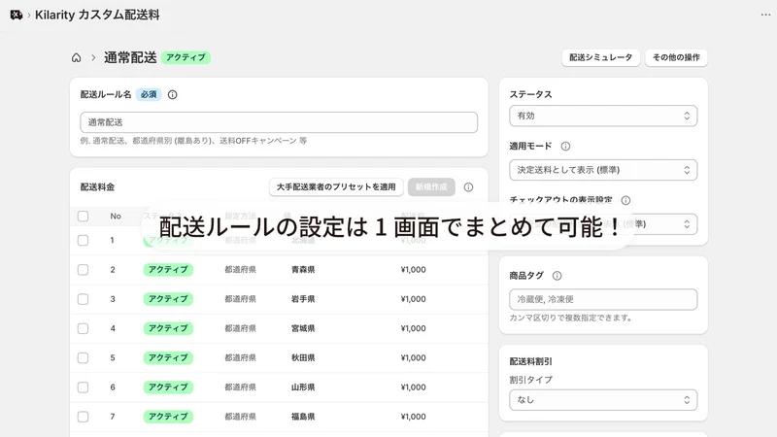Viewport: 777px width, 437px height.
Task: Click the 新規作成 button
Action: (431, 187)
